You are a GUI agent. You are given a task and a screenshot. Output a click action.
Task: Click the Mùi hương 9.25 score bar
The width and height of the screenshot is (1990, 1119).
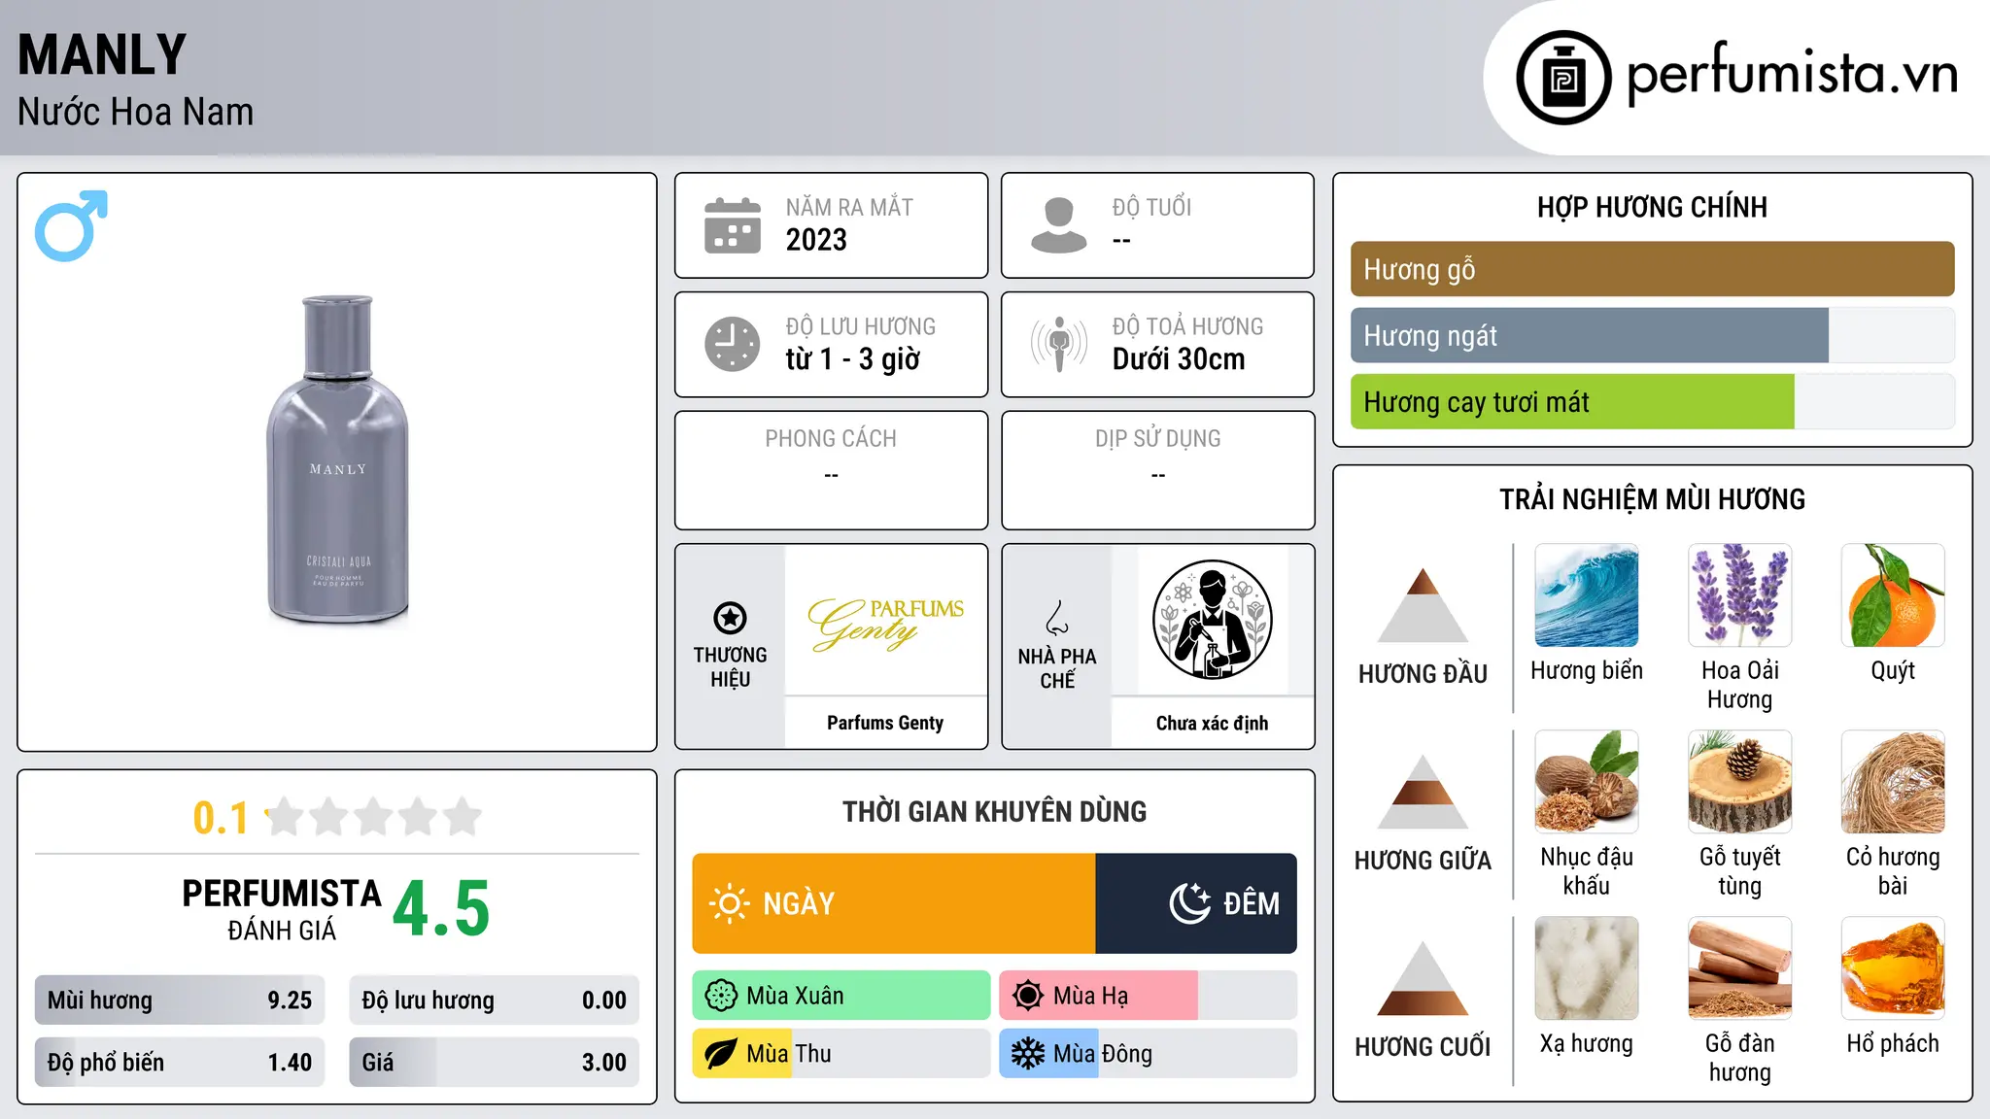(180, 1000)
